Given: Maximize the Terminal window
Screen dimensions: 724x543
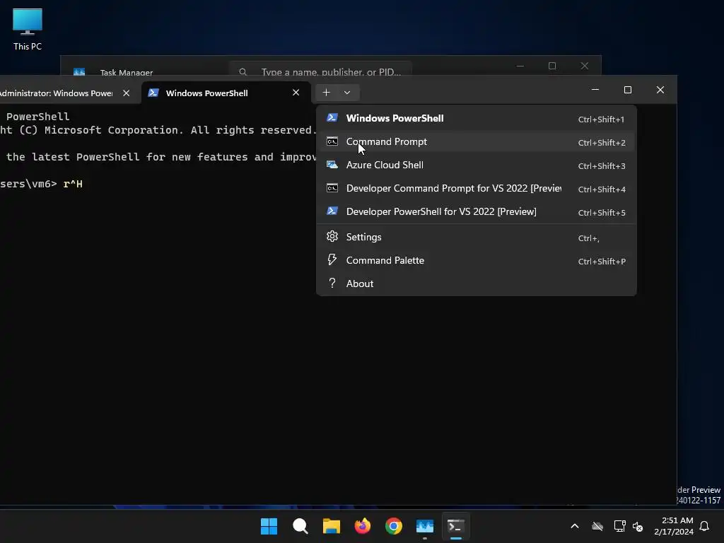Looking at the screenshot, I should pos(628,90).
